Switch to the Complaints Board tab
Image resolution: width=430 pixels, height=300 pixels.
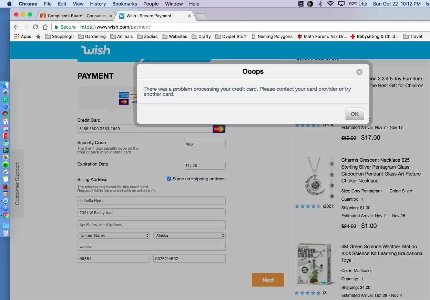coord(76,16)
